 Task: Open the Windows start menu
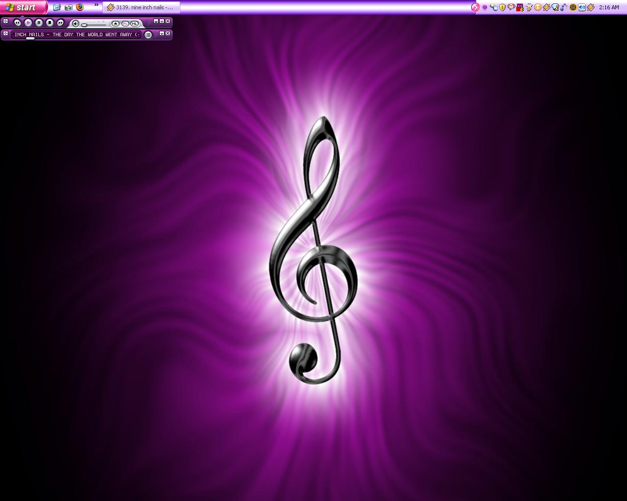(x=23, y=7)
